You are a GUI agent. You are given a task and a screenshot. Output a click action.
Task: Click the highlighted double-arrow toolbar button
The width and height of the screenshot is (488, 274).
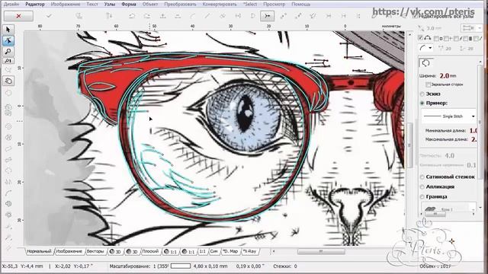(x=268, y=16)
